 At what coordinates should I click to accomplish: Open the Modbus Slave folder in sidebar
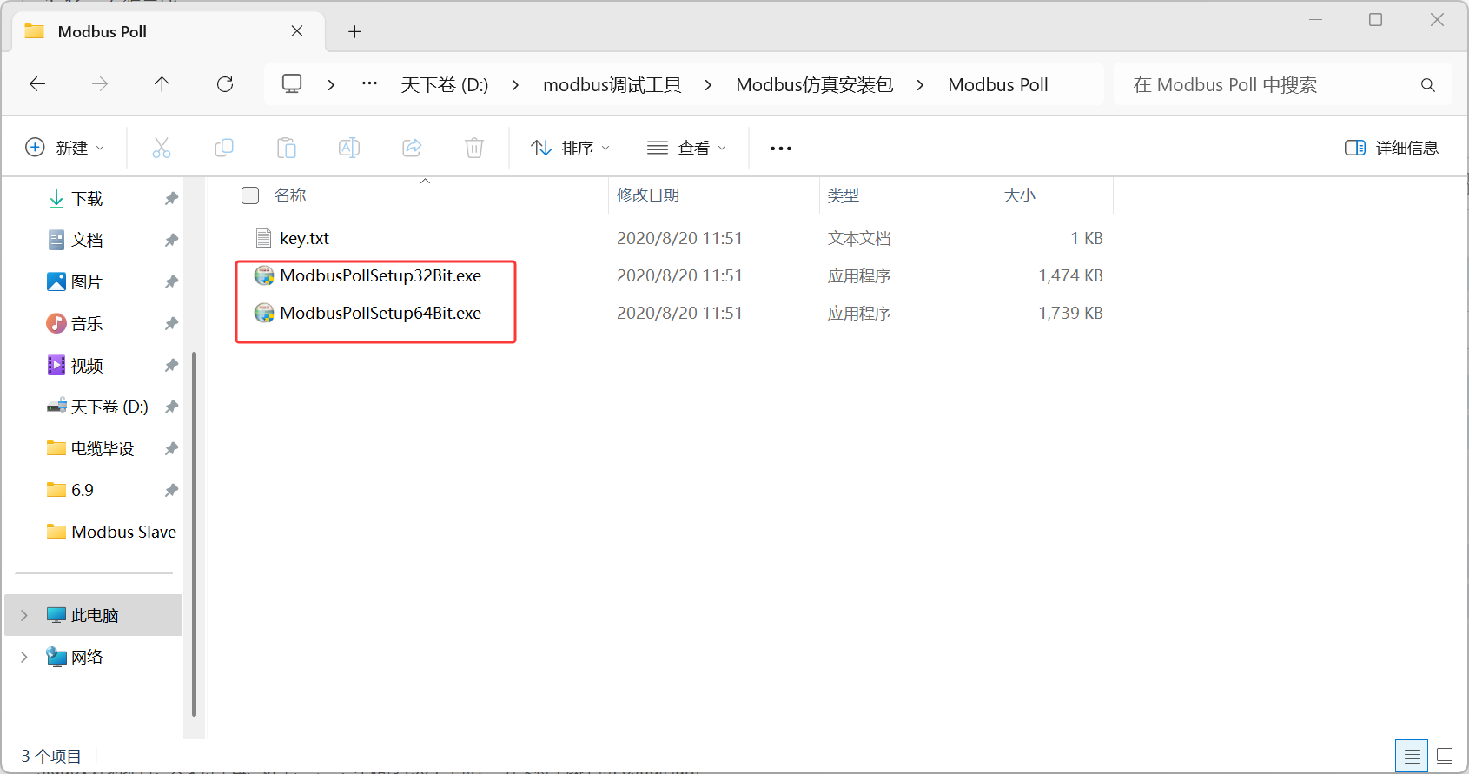click(x=111, y=532)
